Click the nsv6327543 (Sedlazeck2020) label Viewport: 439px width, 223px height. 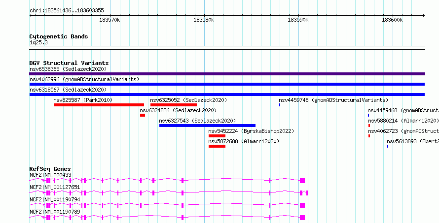pos(197,121)
